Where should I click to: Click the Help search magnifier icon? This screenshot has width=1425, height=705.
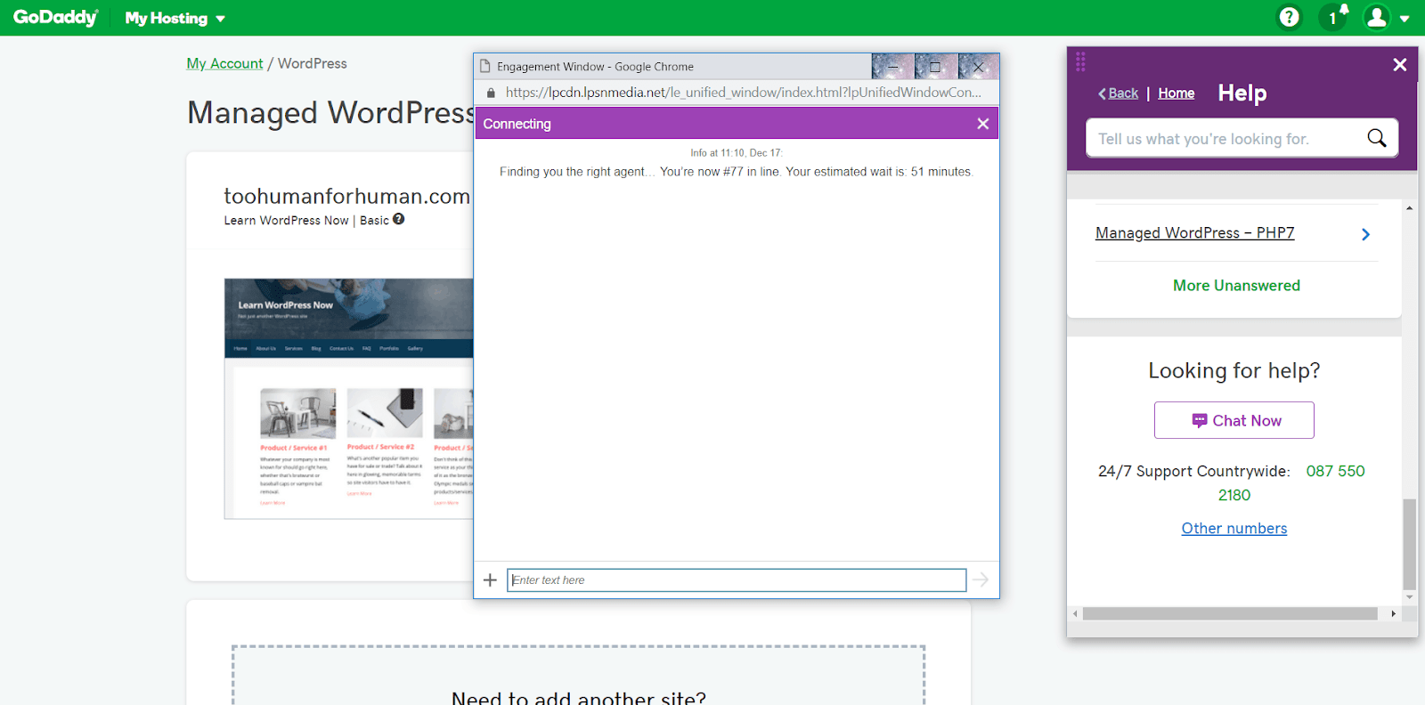click(x=1377, y=138)
